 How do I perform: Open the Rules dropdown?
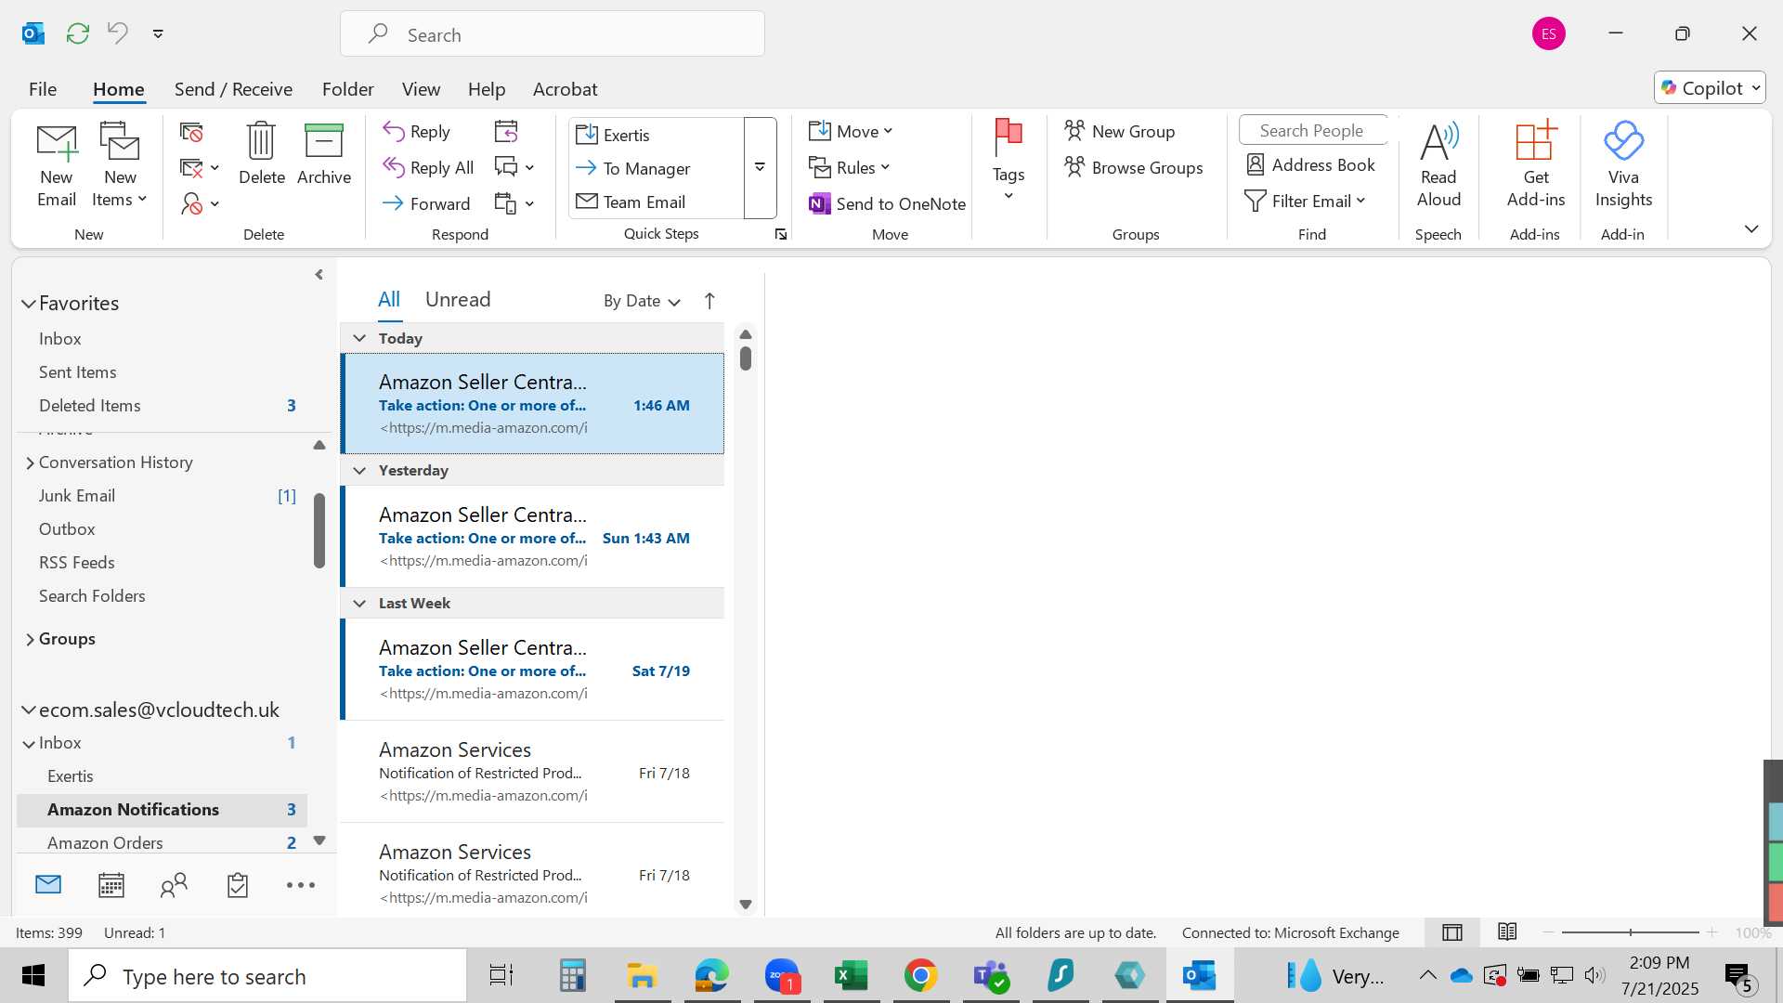point(850,168)
